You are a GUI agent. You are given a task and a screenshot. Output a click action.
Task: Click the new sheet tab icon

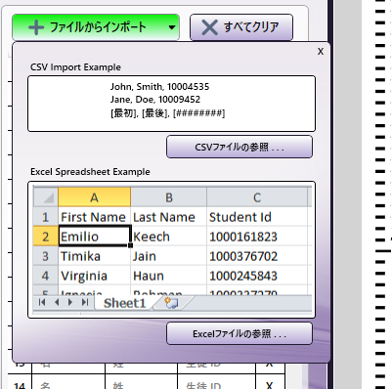(x=171, y=303)
